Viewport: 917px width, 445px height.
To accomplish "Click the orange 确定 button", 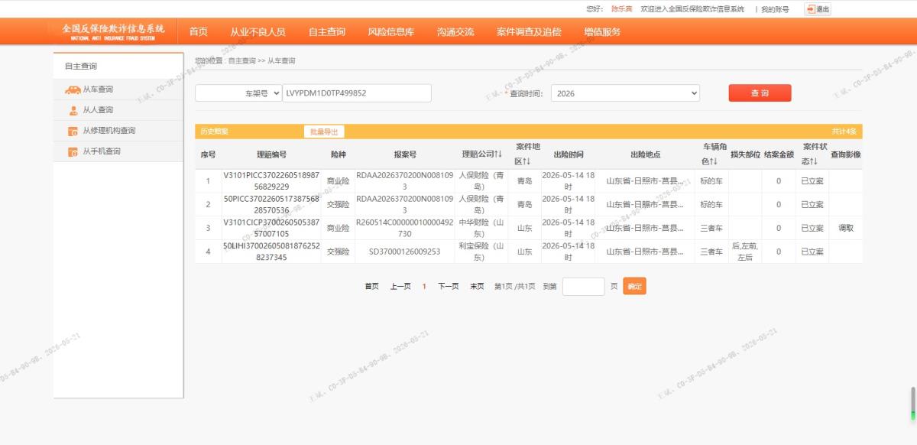I will 634,287.
